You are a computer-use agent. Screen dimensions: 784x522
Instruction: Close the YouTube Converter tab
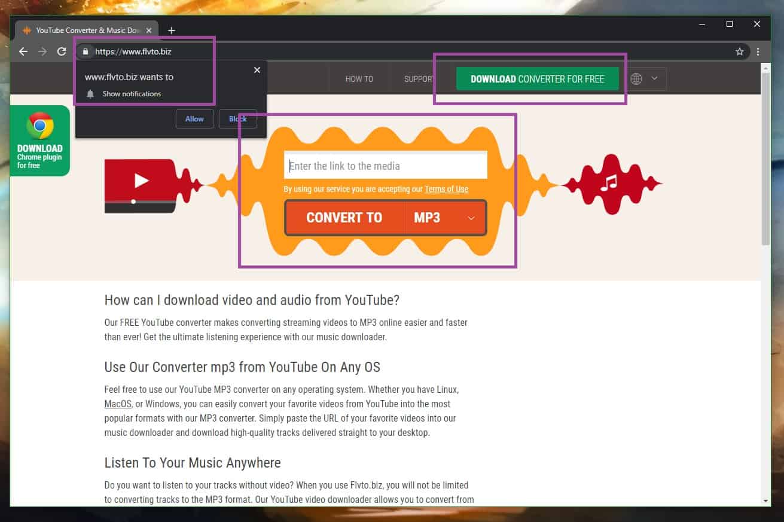point(149,30)
